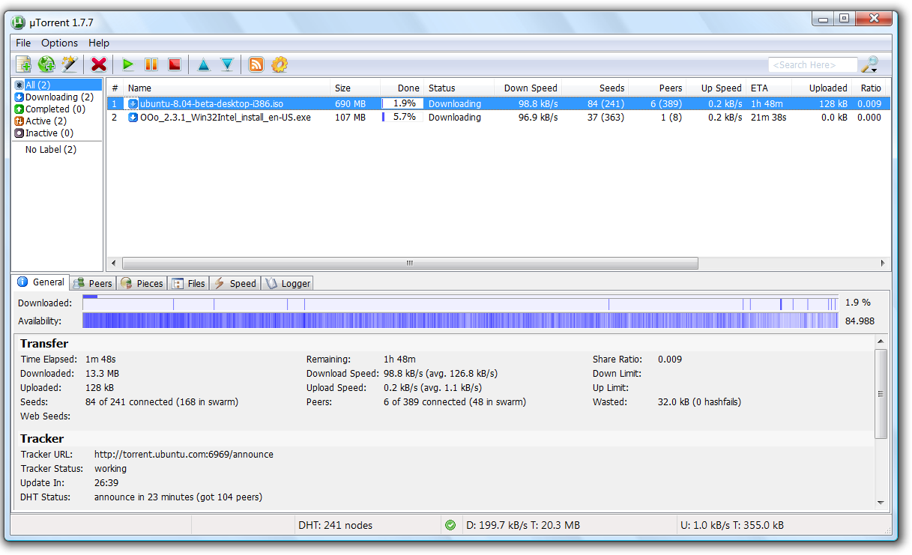Sort torrents by the Up Speed column header
The height and width of the screenshot is (555, 912).
(x=717, y=88)
